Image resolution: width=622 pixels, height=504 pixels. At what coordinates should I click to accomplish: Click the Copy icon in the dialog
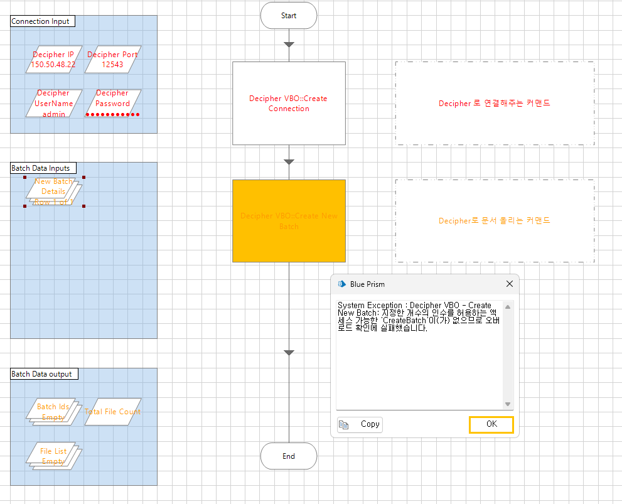(x=343, y=425)
